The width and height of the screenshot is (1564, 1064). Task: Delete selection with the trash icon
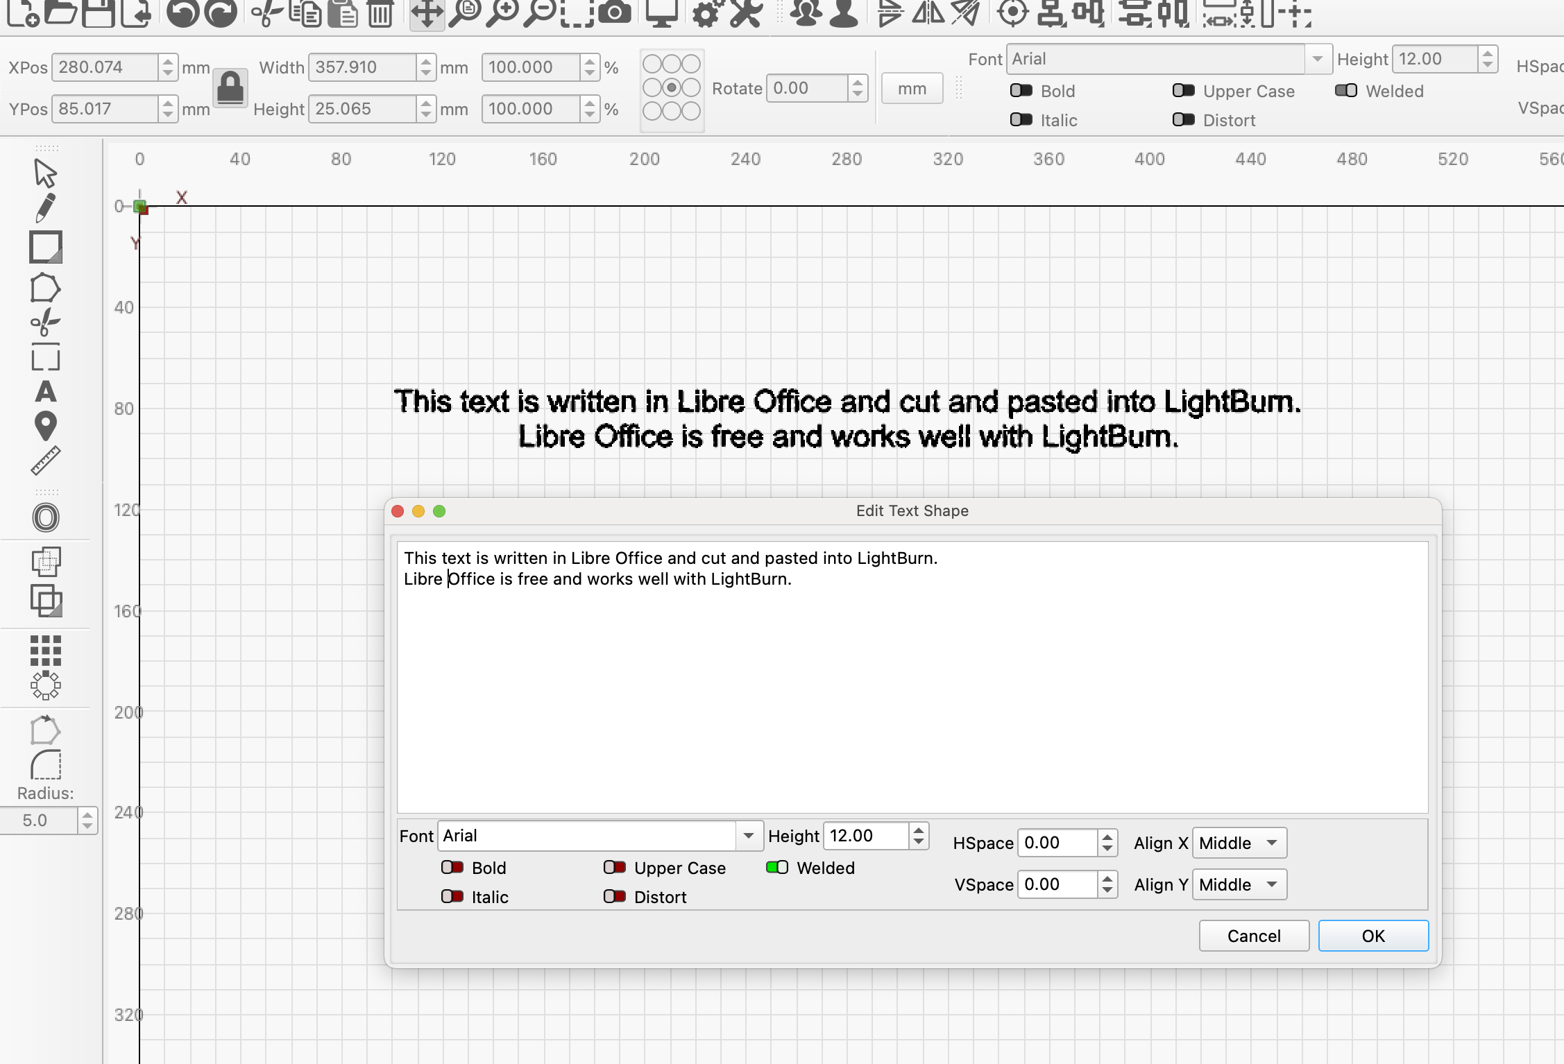pyautogui.click(x=380, y=12)
